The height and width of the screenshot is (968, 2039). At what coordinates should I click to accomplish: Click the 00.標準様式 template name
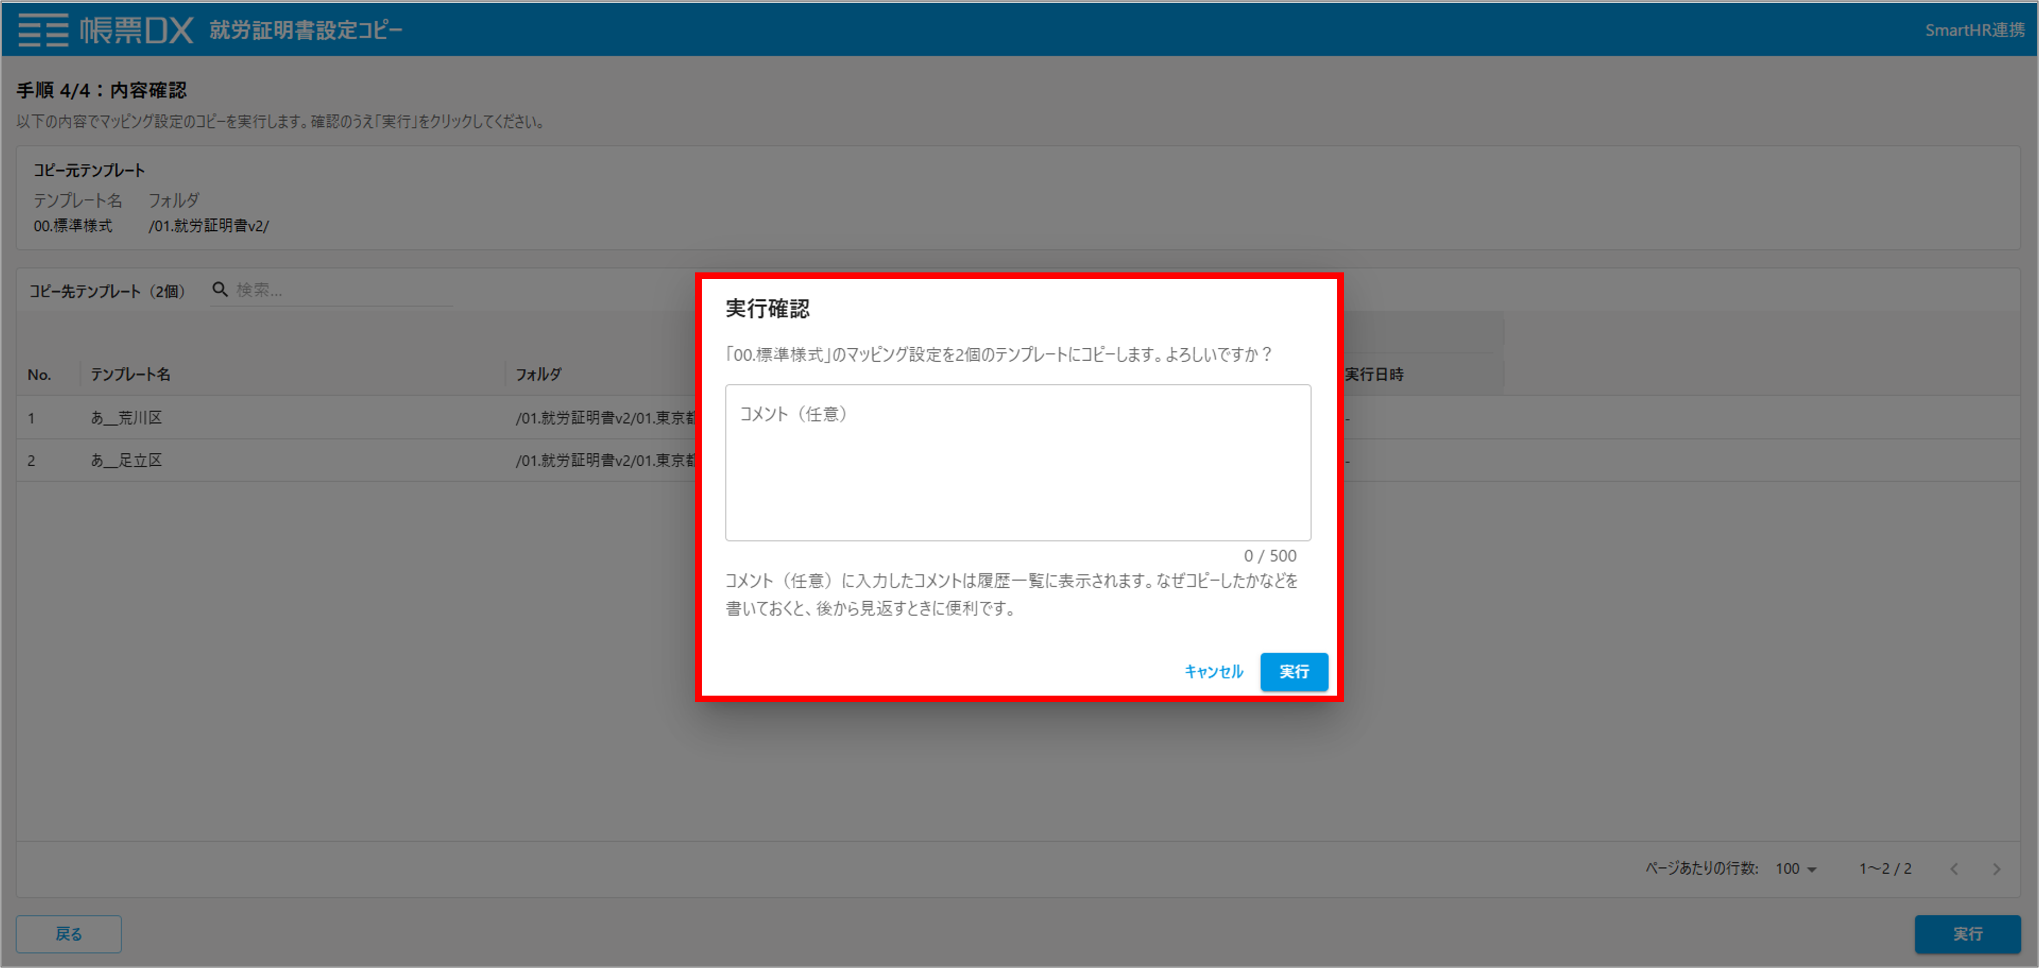point(73,226)
